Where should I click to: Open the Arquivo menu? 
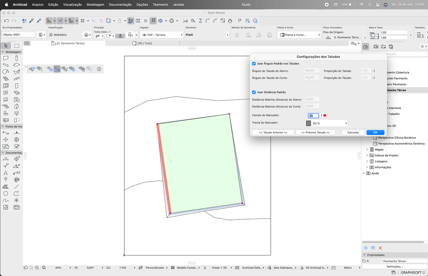click(x=38, y=5)
